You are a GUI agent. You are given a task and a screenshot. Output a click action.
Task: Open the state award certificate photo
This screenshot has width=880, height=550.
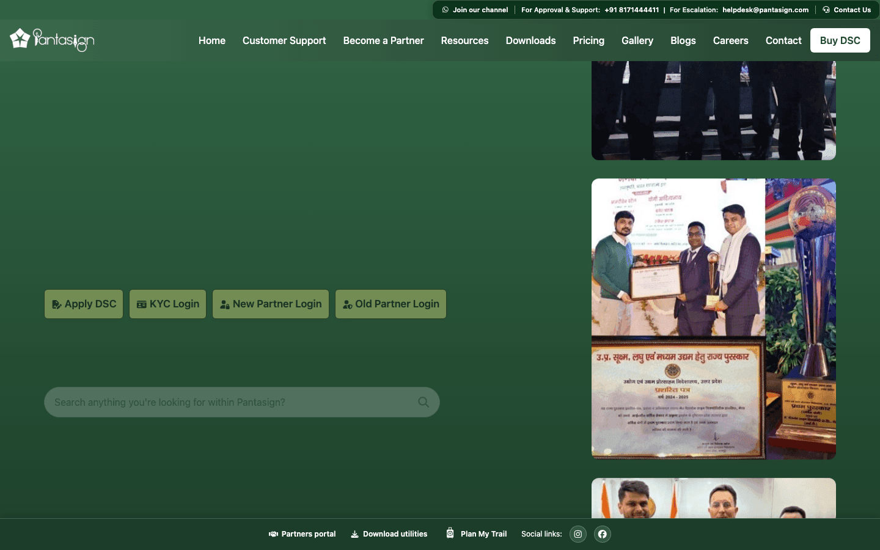click(714, 319)
